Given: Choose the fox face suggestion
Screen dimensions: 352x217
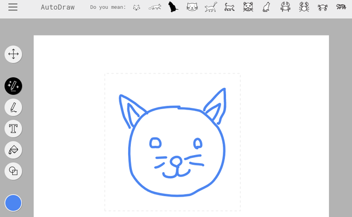Looking at the screenshot, I should [136, 8].
